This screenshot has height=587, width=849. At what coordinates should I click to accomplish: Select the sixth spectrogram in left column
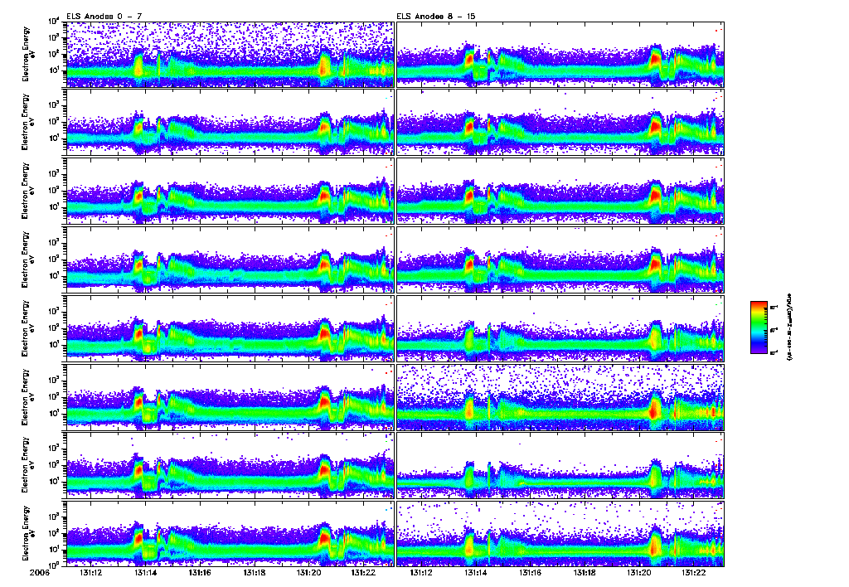[x=230, y=397]
